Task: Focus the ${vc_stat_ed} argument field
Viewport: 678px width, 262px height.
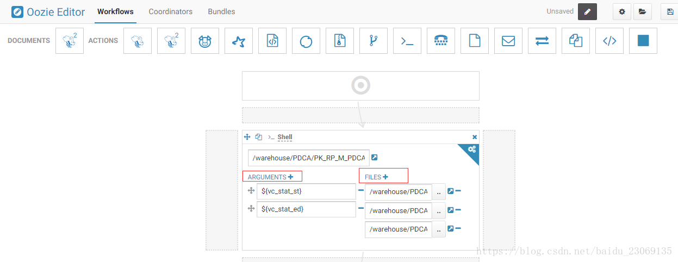Action: pos(306,209)
